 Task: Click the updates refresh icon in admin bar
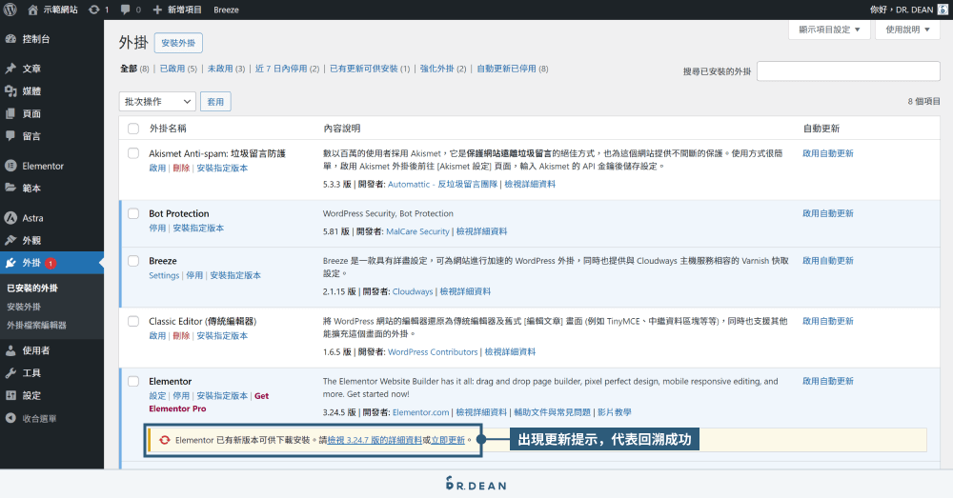click(94, 10)
